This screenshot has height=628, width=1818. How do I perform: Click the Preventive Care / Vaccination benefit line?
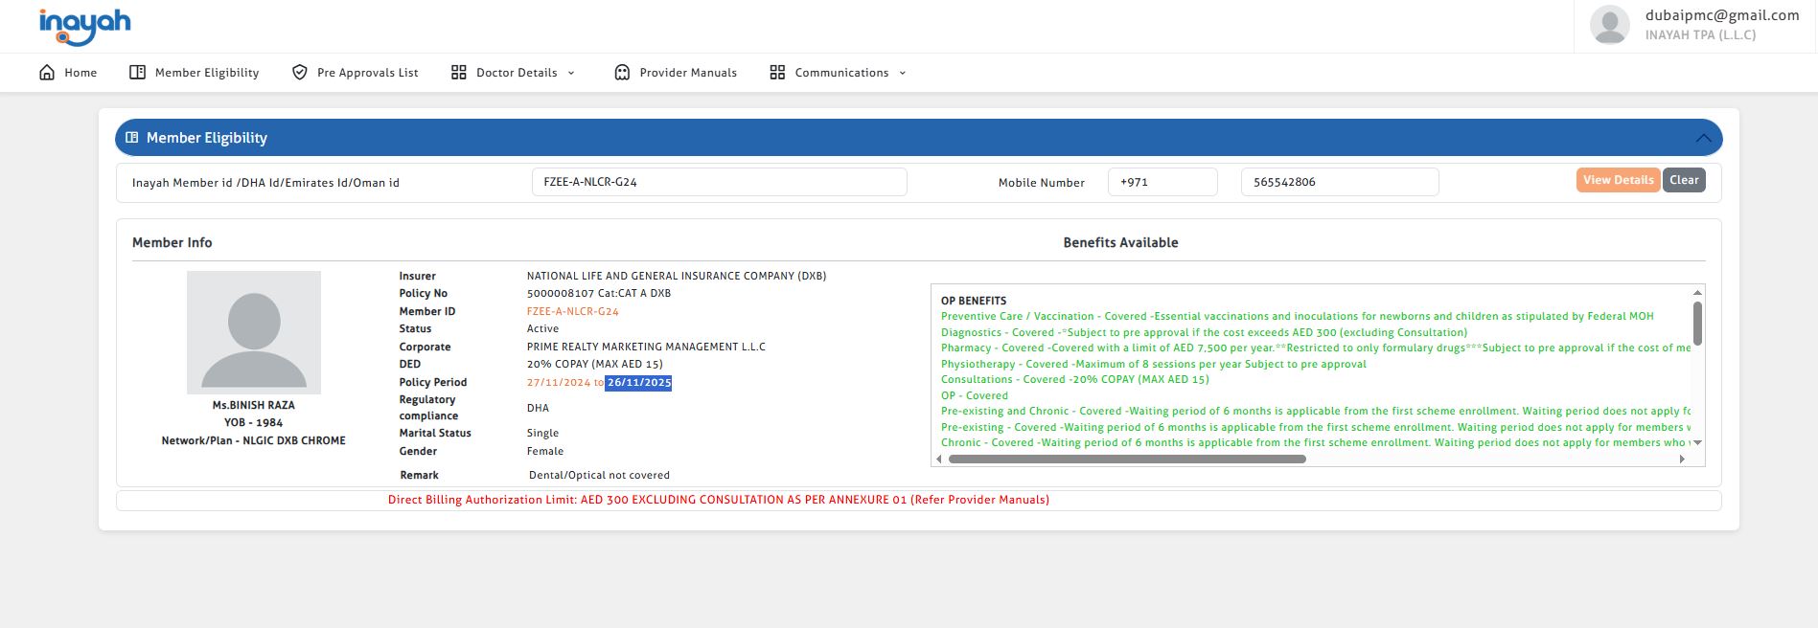[x=1298, y=316]
